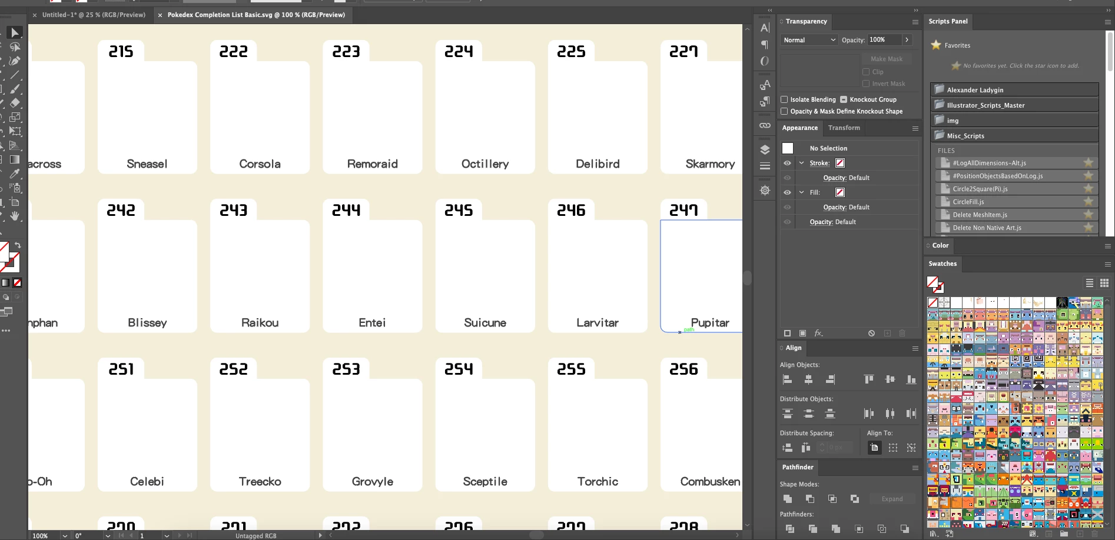Click Vertical Align Top icon
Screen dimensions: 1115x540
click(x=869, y=379)
